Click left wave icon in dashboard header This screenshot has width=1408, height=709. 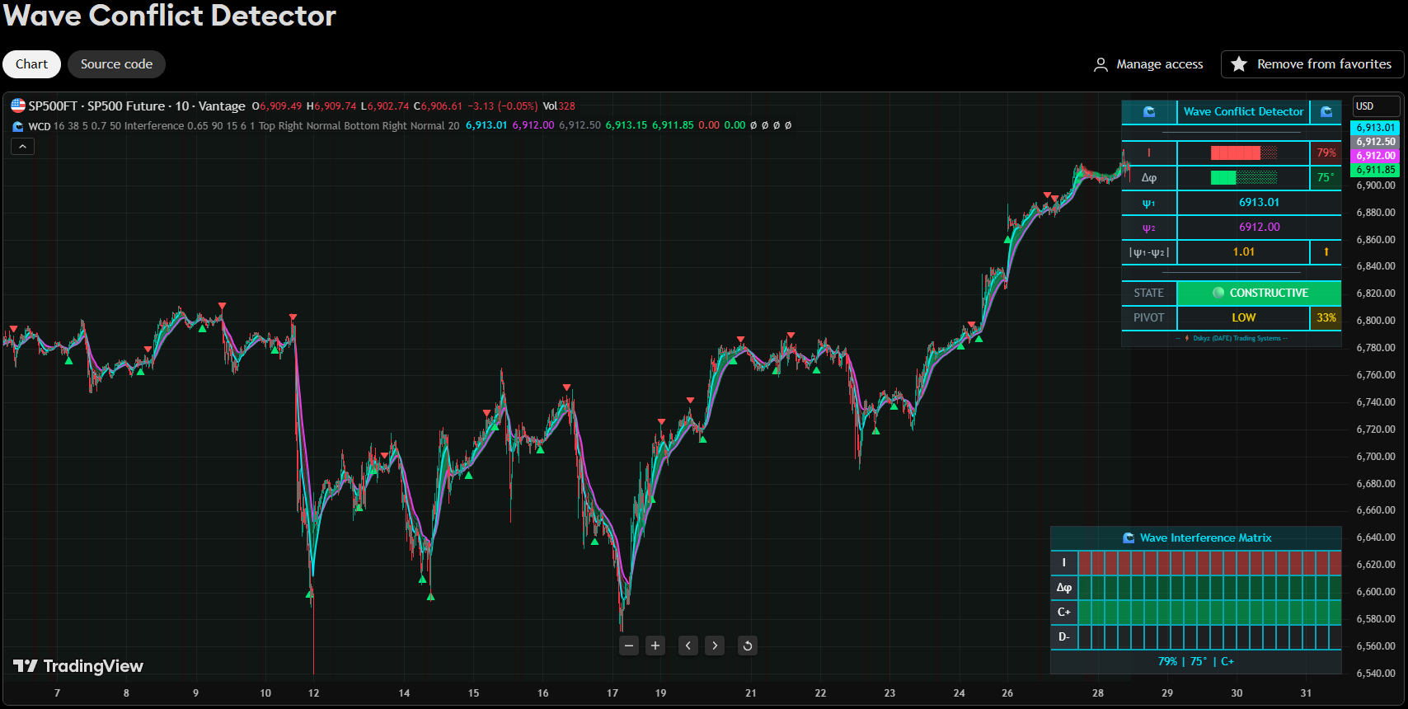[1149, 111]
